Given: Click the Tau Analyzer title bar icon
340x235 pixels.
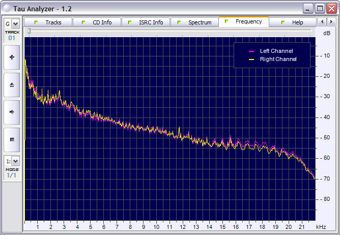Looking at the screenshot, I should pos(7,9).
